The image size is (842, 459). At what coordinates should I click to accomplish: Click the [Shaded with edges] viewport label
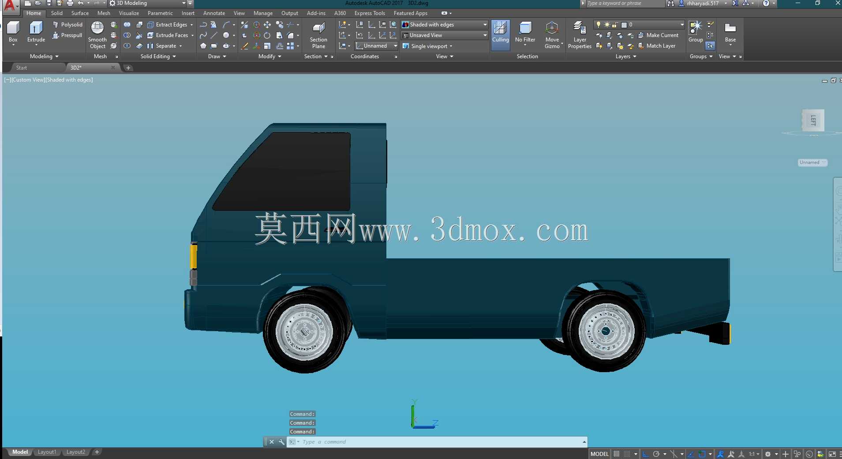(69, 80)
